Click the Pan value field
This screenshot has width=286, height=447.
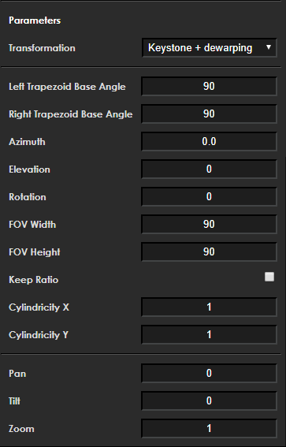pyautogui.click(x=209, y=373)
